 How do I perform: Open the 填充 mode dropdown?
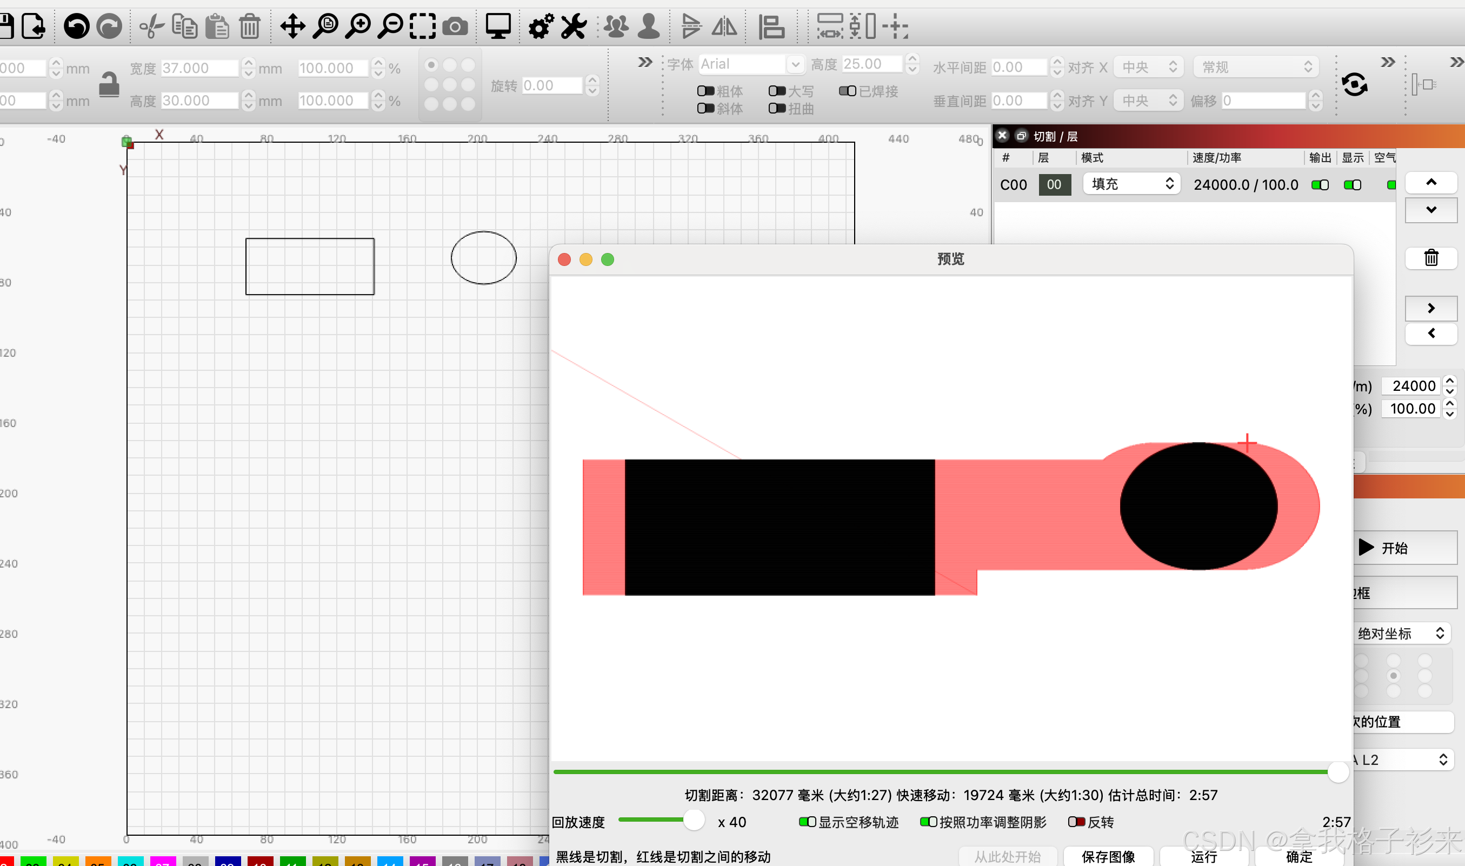coord(1131,184)
